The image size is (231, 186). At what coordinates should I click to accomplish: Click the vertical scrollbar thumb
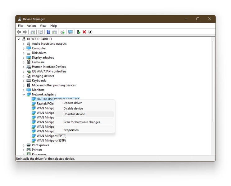point(213,81)
